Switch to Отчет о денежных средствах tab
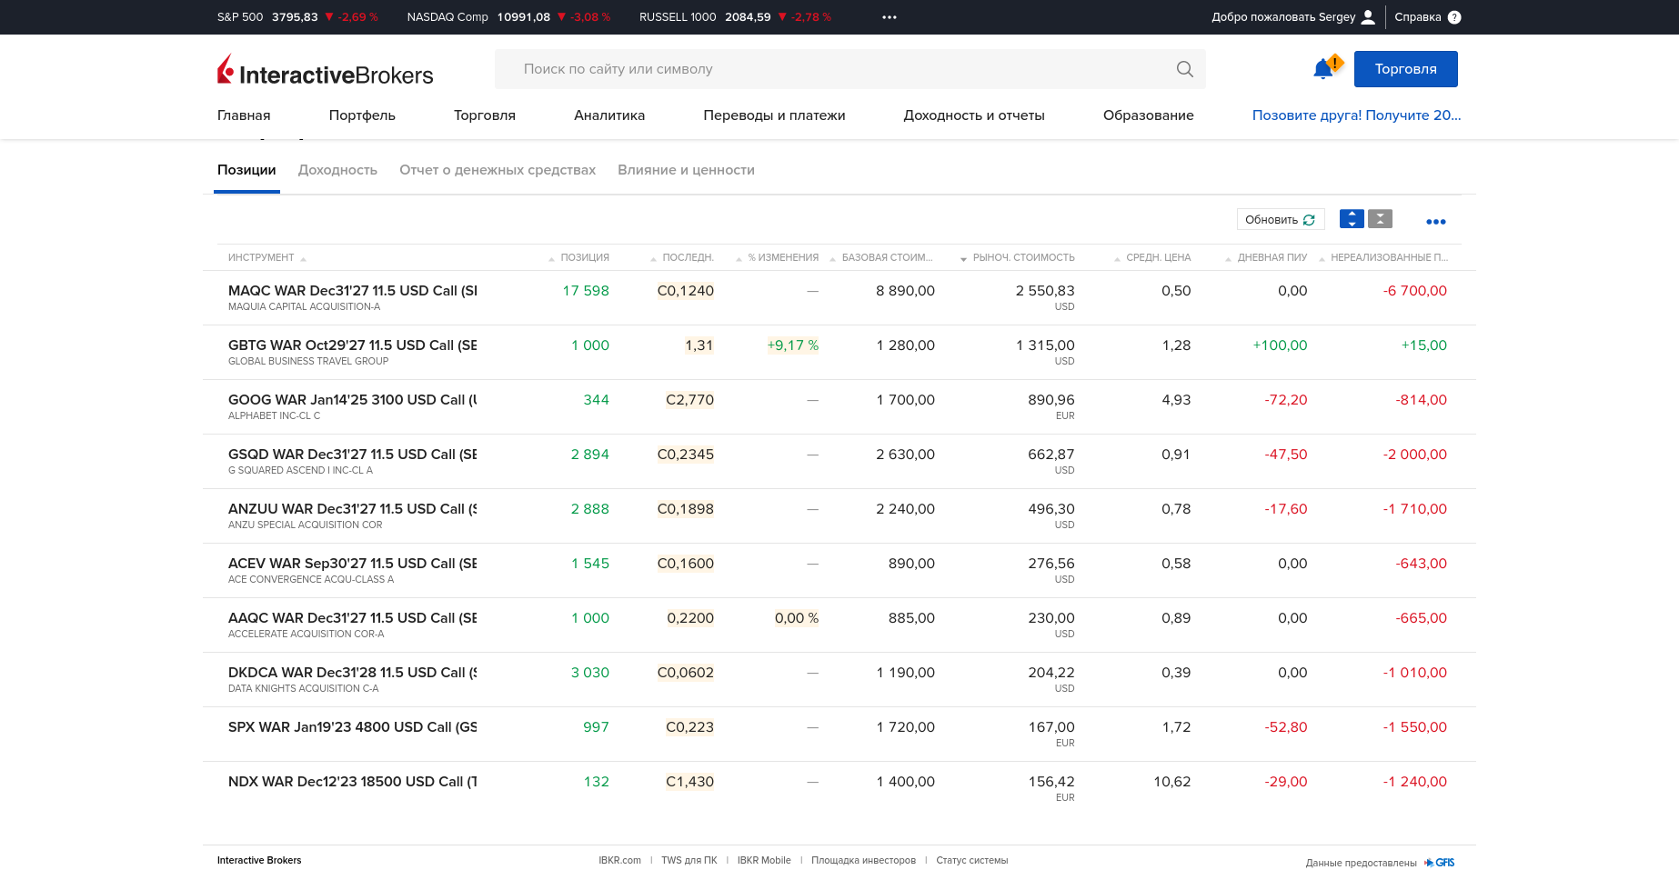This screenshot has width=1679, height=880. 498,170
